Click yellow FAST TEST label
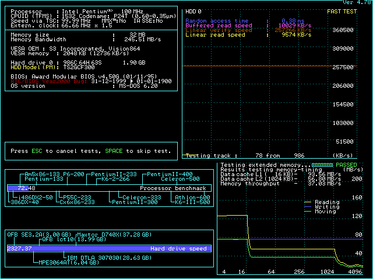The width and height of the screenshot is (373, 279). (342, 12)
